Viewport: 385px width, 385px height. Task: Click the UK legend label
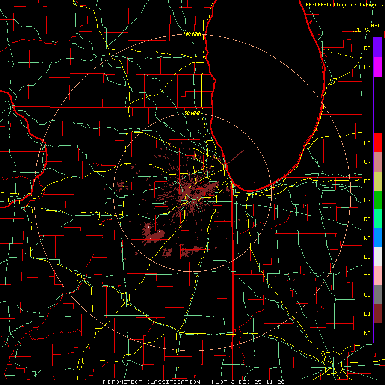[367, 67]
